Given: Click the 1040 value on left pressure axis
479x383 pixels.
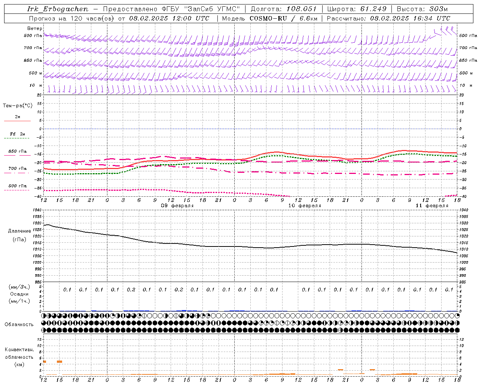Looking at the screenshot, I should tap(37, 210).
